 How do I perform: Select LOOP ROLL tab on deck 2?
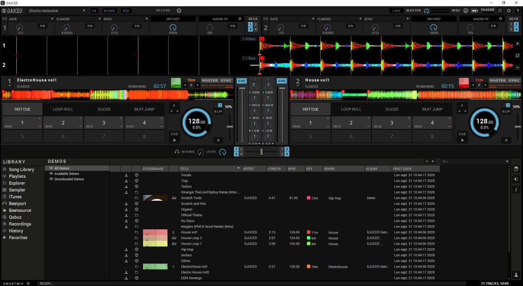coord(351,109)
